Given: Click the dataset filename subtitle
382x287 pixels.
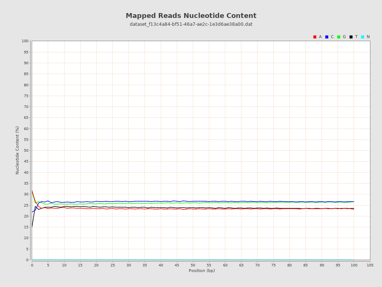Looking at the screenshot, I should pos(191,24).
